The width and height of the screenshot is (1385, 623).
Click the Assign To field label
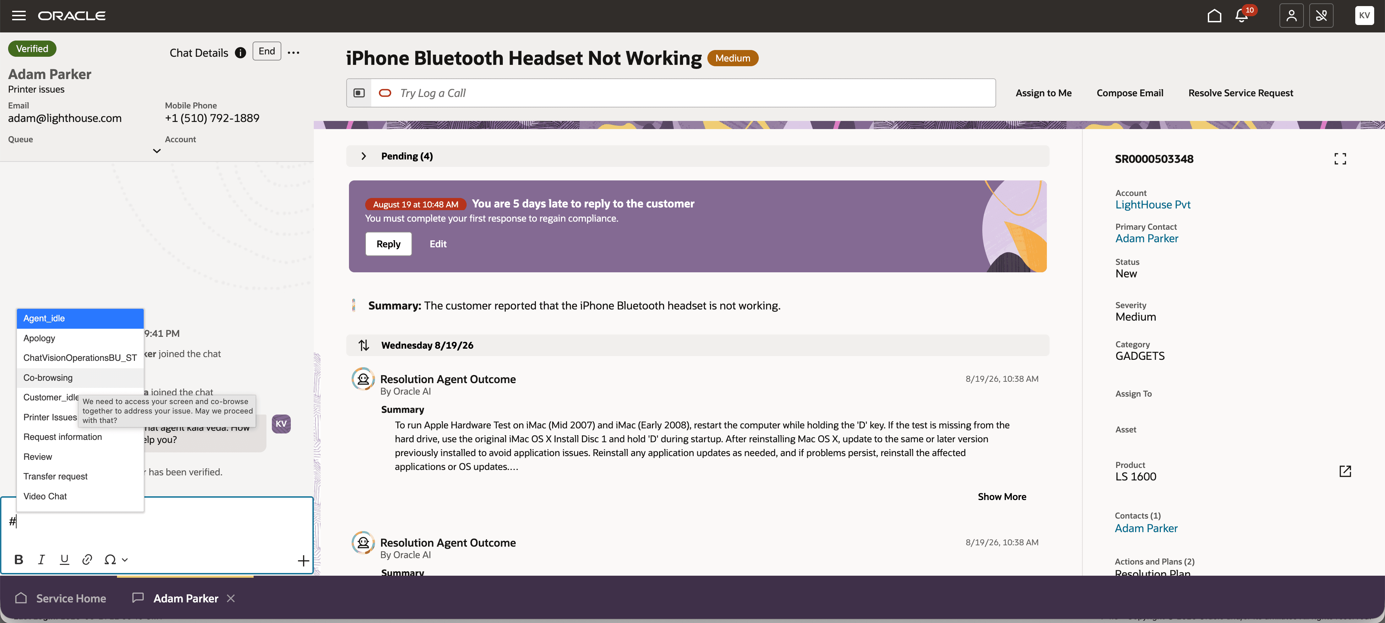[1133, 394]
